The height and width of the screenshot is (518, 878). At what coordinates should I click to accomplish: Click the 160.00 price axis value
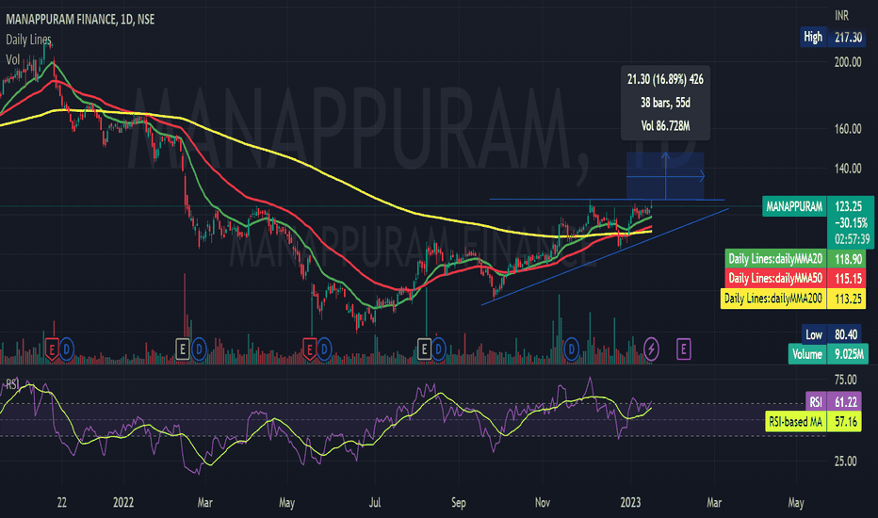[x=848, y=129]
